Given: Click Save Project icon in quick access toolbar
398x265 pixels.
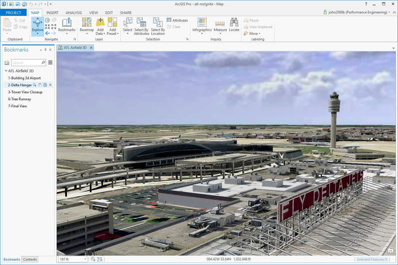Looking at the screenshot, I should 24,4.
